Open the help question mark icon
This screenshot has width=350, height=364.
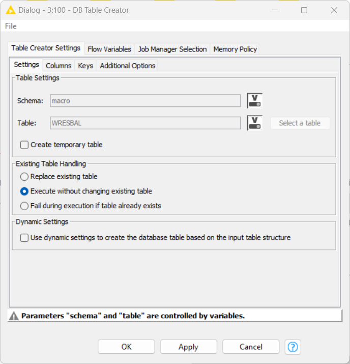pyautogui.click(x=293, y=347)
